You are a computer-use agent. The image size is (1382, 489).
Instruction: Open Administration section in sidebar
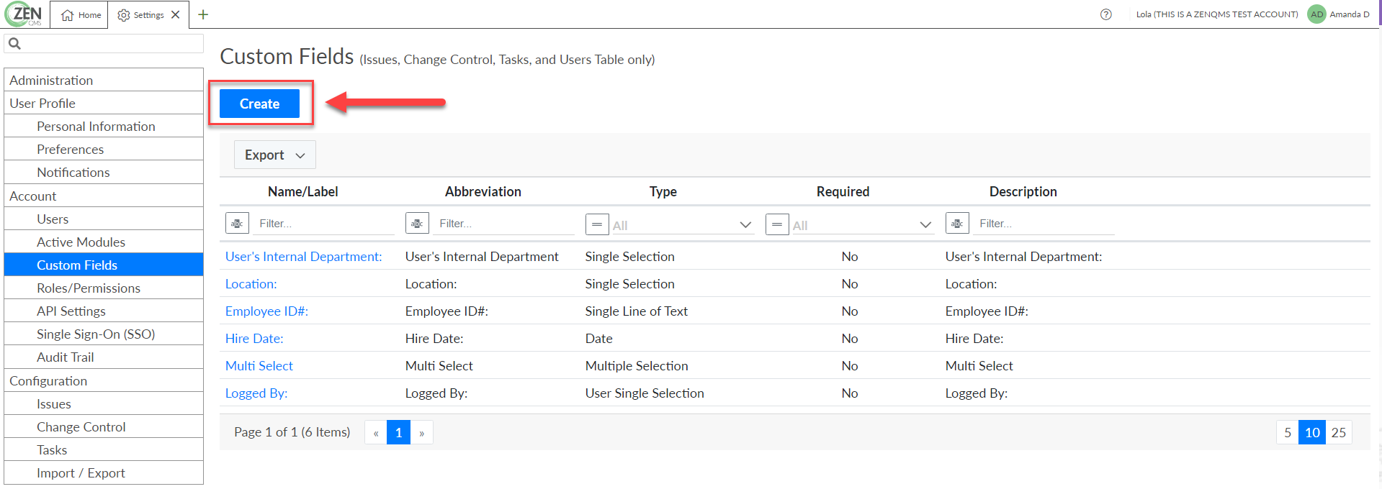click(x=104, y=80)
